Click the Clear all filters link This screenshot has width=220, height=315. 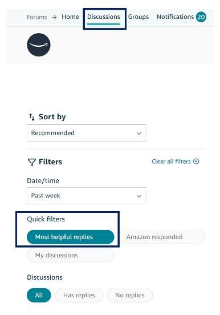pos(171,161)
